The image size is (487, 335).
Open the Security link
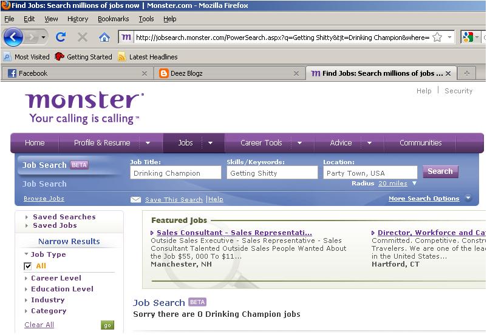coord(458,91)
